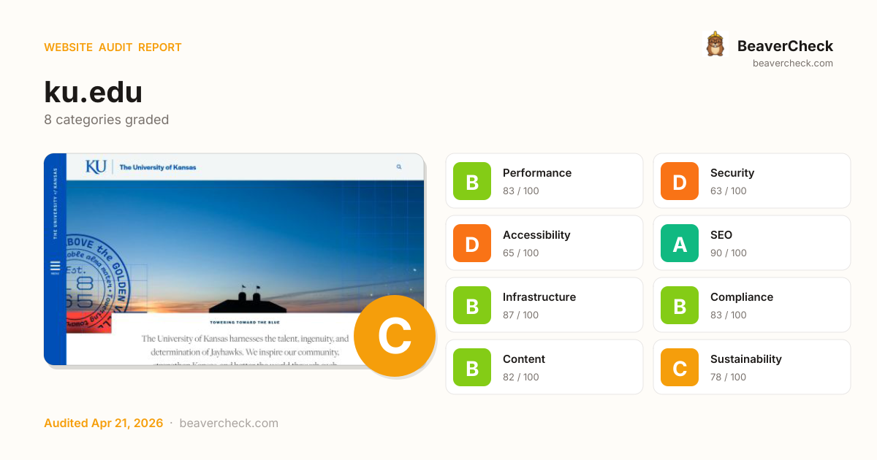Screen dimensions: 877x460
Task: Click the ku.edu domain heading
Action: coord(93,92)
